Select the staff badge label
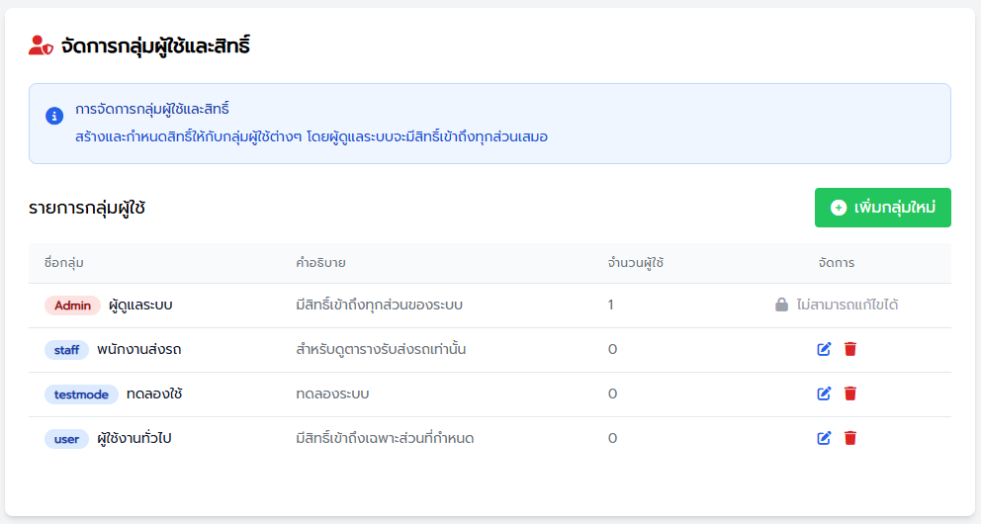 pos(66,350)
